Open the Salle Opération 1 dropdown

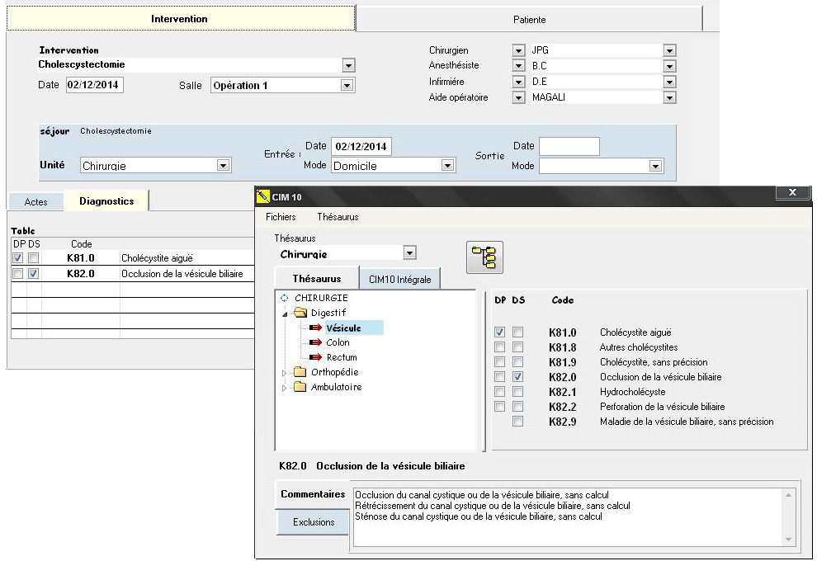(x=347, y=86)
